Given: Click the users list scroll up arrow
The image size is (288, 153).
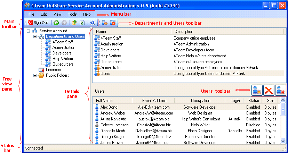Looking at the screenshot, I should [x=283, y=100].
